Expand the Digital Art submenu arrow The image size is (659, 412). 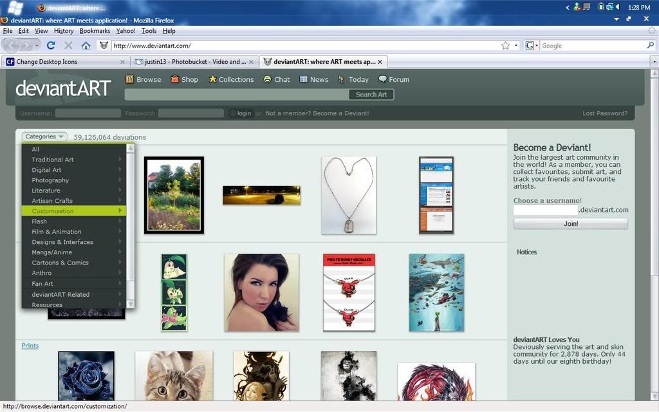pyautogui.click(x=120, y=169)
